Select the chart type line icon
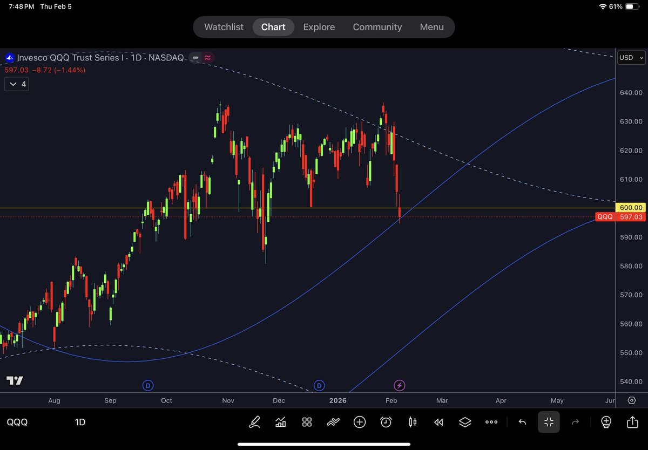 coord(333,422)
